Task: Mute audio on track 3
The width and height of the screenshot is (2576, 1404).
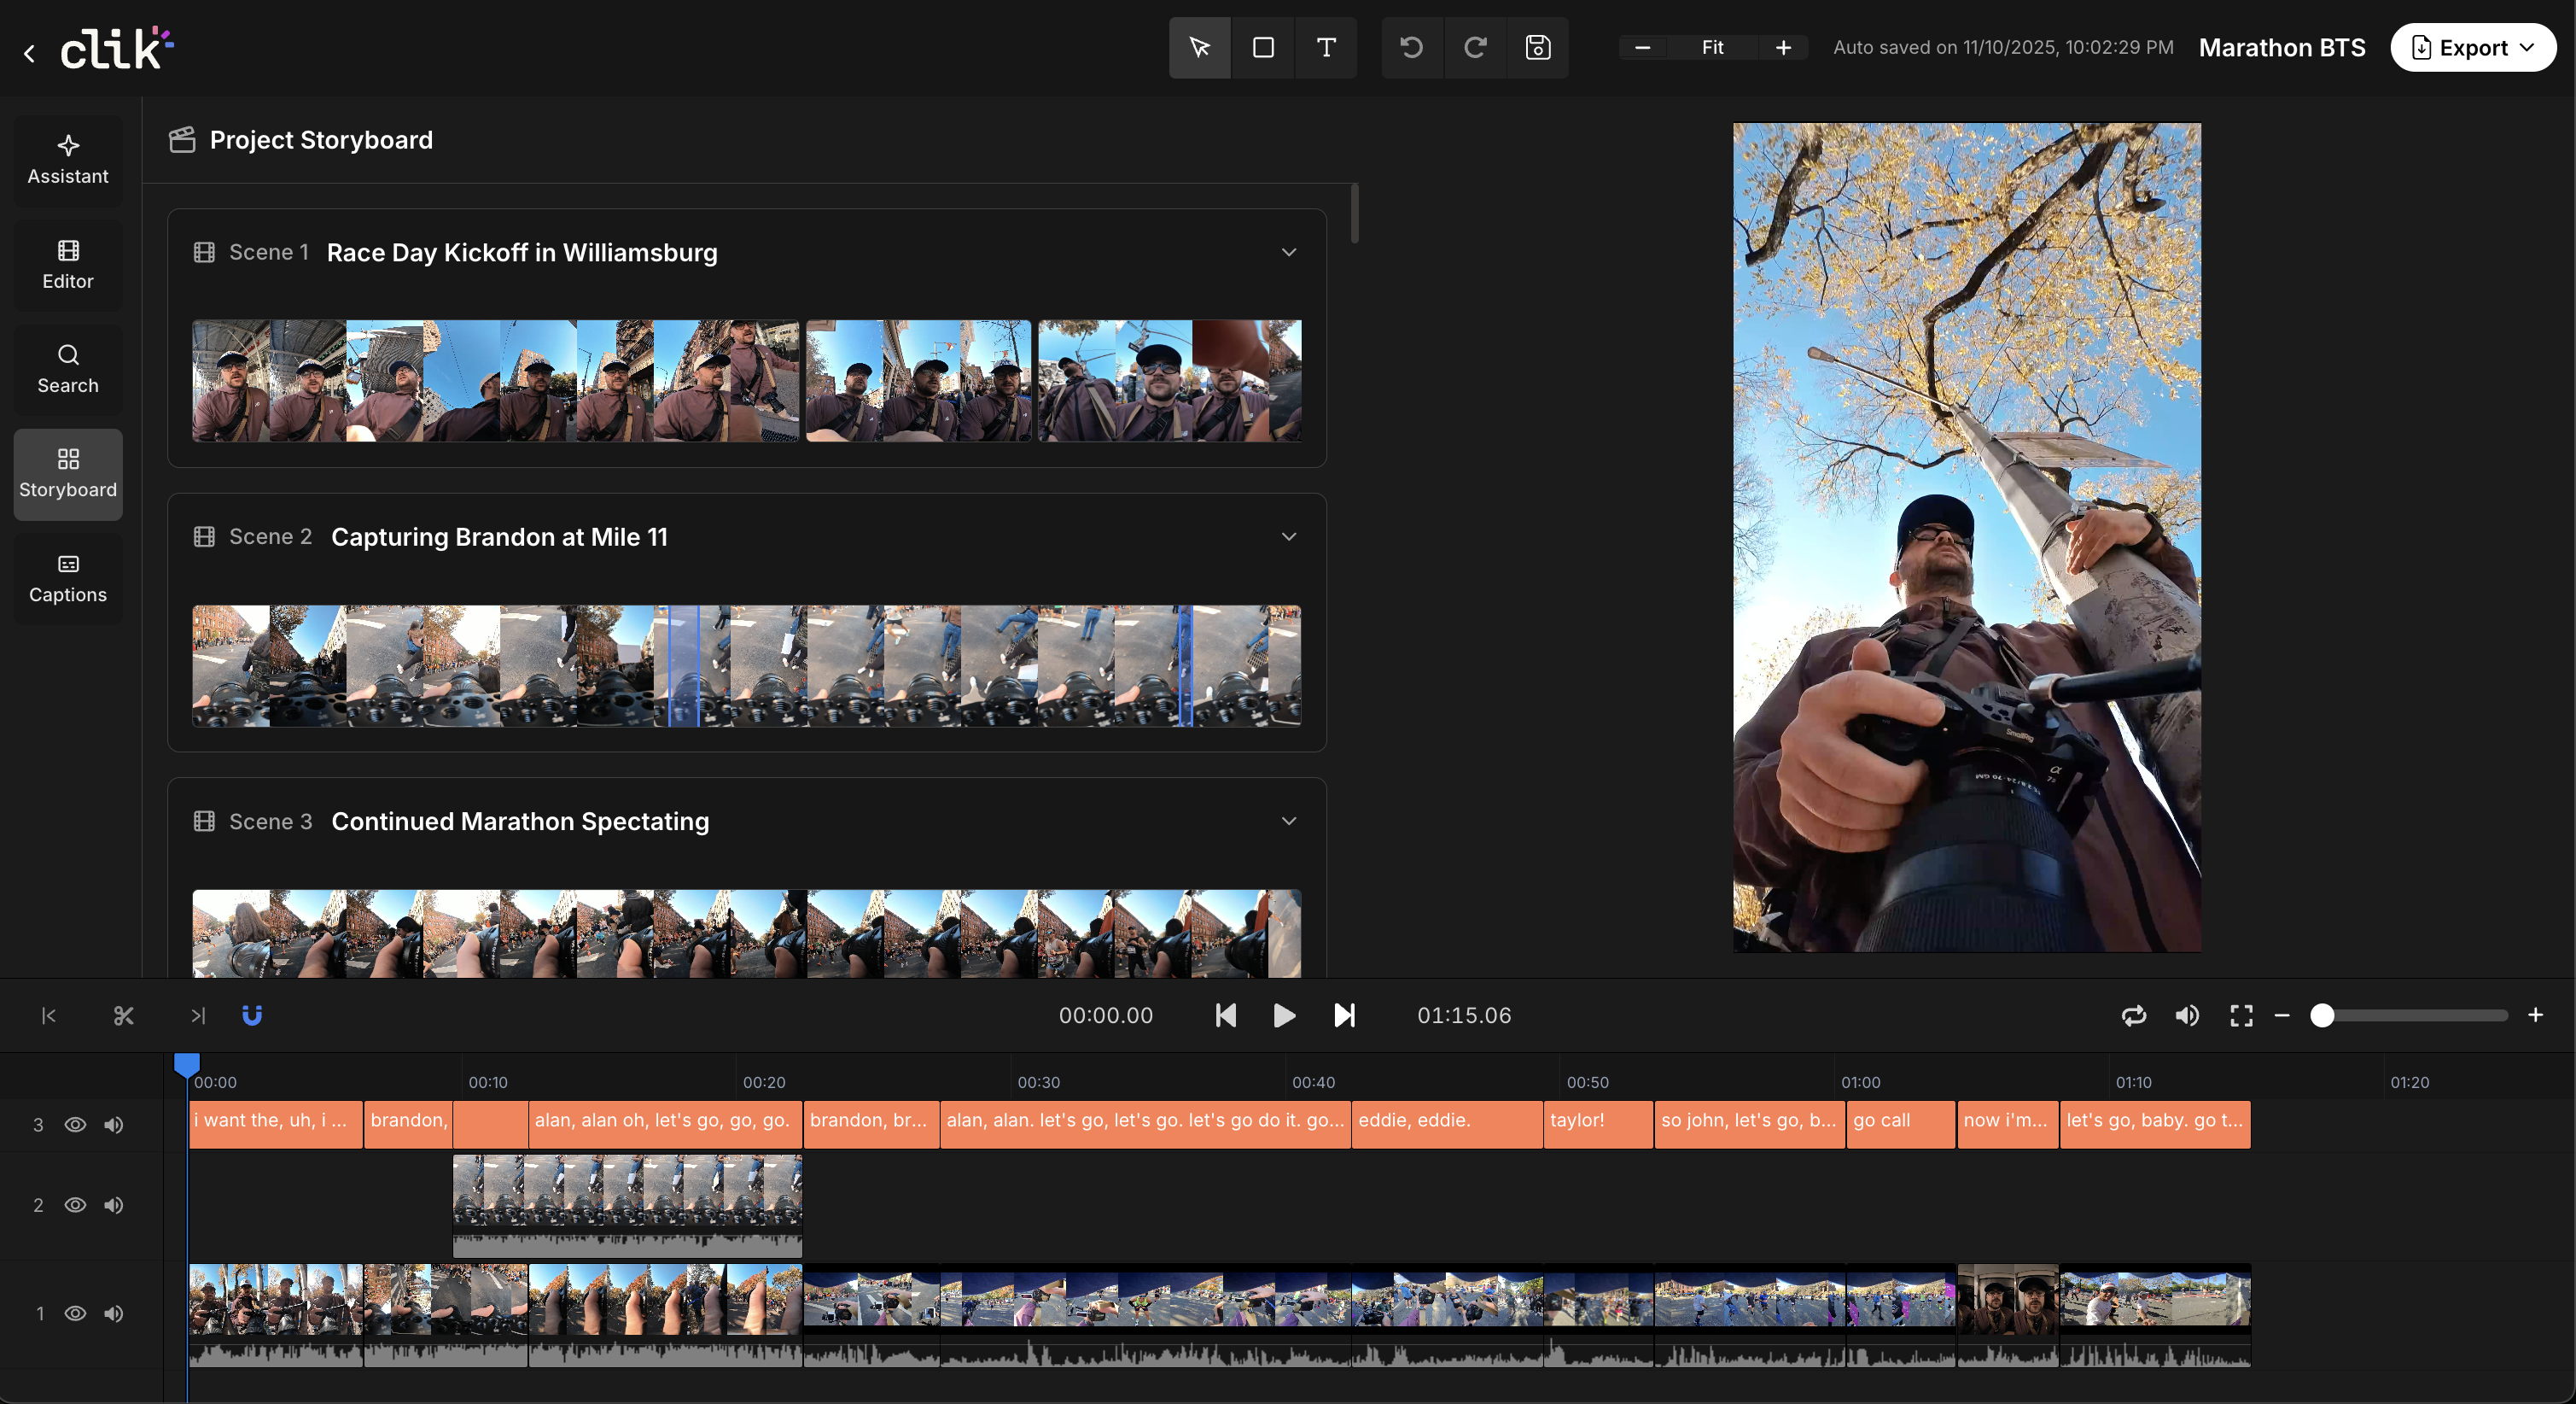Action: [x=113, y=1125]
